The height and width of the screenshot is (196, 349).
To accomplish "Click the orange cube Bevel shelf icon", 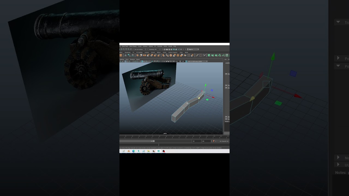I will pyautogui.click(x=171, y=55).
